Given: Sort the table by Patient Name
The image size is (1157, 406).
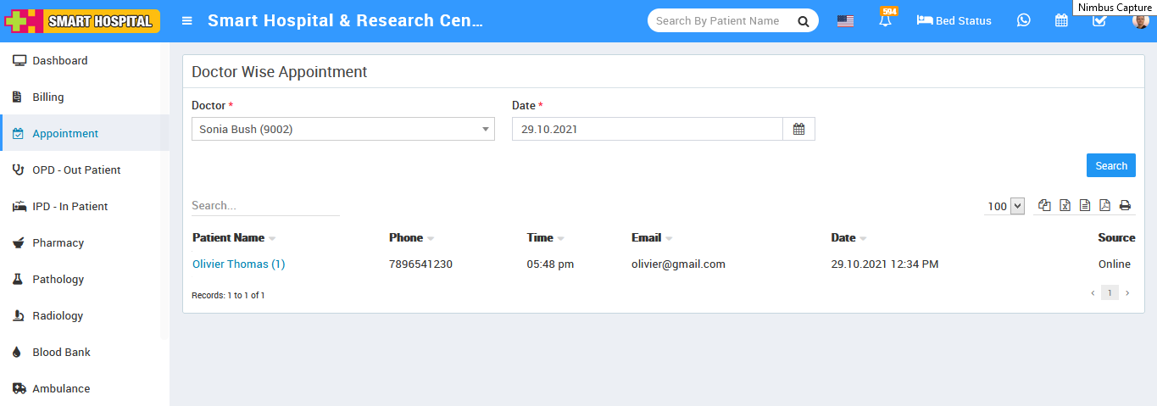Looking at the screenshot, I should coord(229,238).
